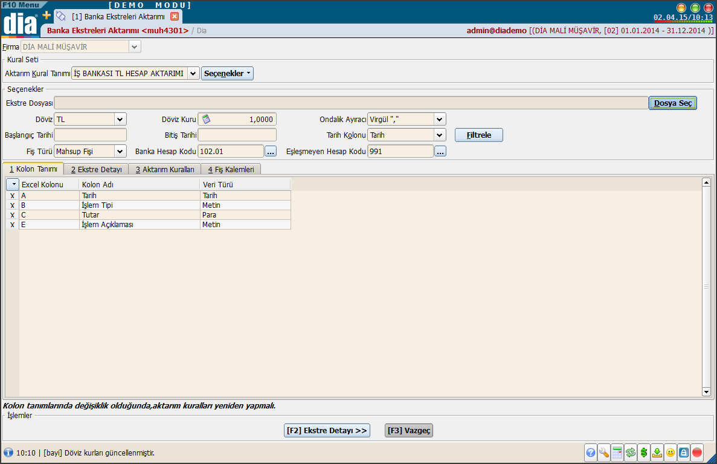This screenshot has width=717, height=464.
Task: Select the Tutar cell
Action: (x=140, y=215)
